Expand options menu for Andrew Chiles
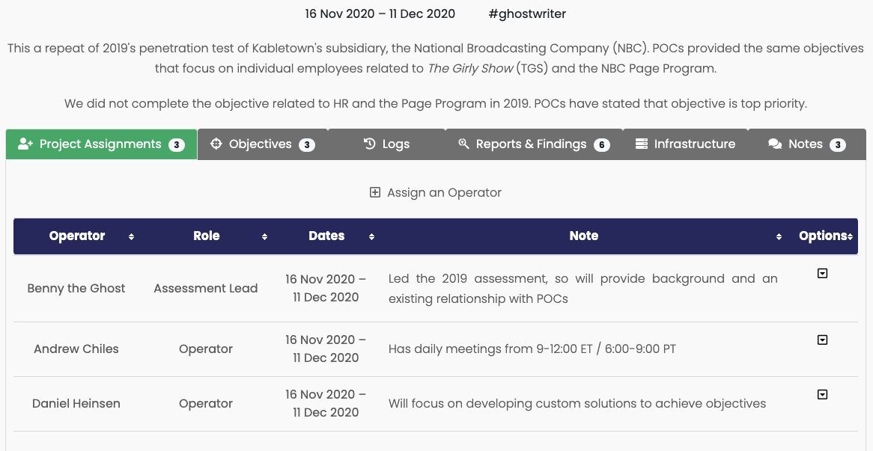The image size is (873, 451). [x=822, y=340]
